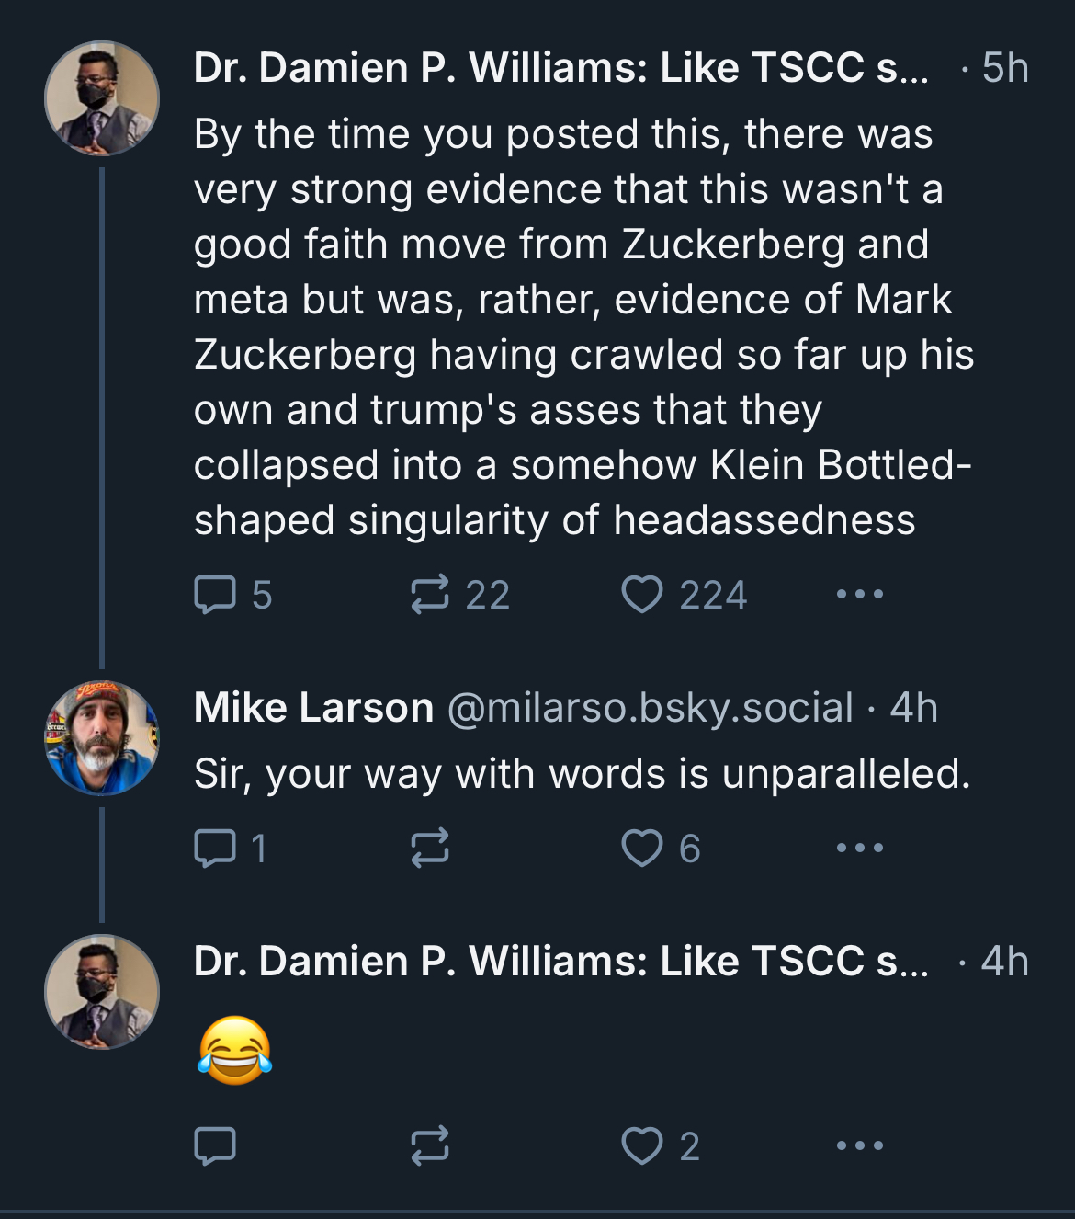Viewport: 1075px width, 1219px height.
Task: Open Mike Larson's profile picture
Action: click(102, 738)
